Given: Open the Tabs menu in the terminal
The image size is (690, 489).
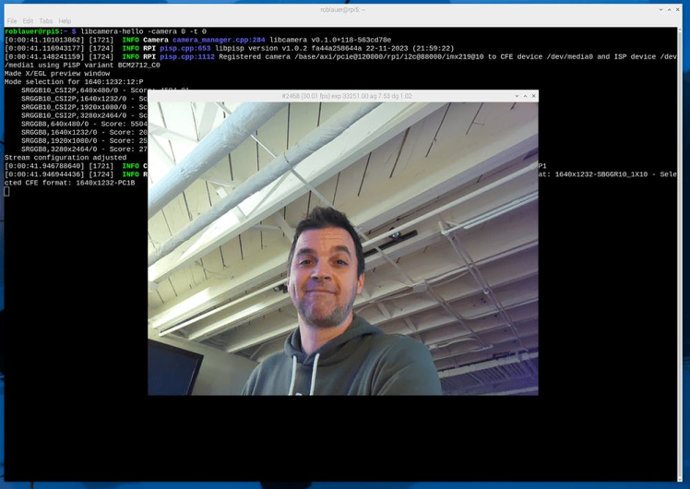Looking at the screenshot, I should pos(46,20).
